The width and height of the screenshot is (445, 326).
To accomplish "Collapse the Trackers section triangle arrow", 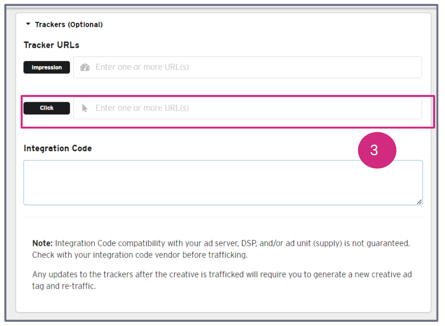I will coord(28,25).
